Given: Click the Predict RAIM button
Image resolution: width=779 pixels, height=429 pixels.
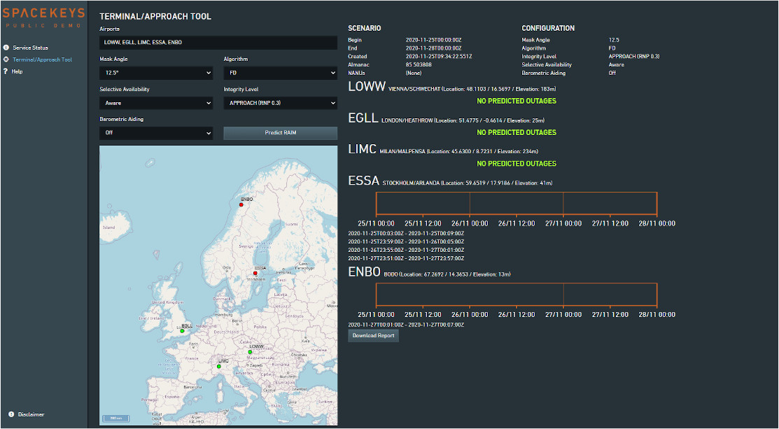Looking at the screenshot, I should [280, 132].
